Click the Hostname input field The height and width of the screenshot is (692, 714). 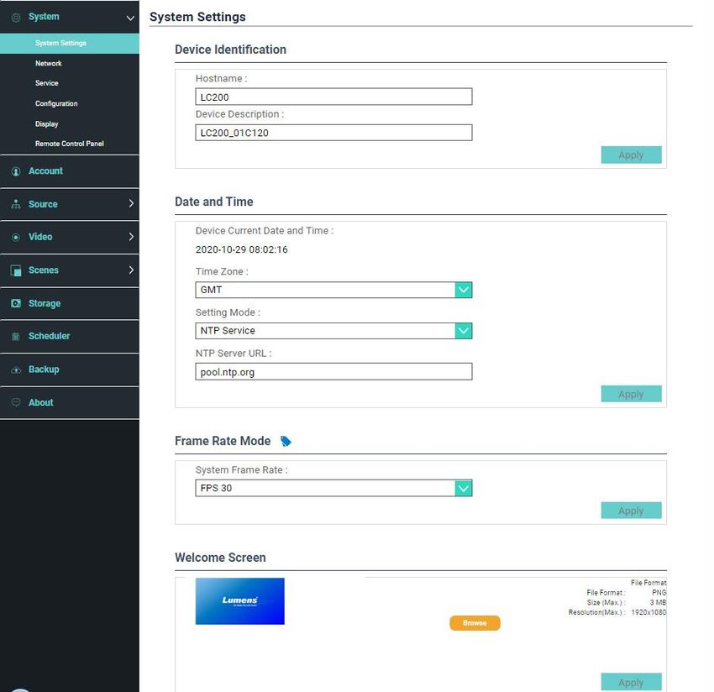tap(333, 97)
